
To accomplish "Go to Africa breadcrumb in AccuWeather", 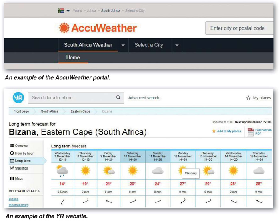I will [x=92, y=11].
